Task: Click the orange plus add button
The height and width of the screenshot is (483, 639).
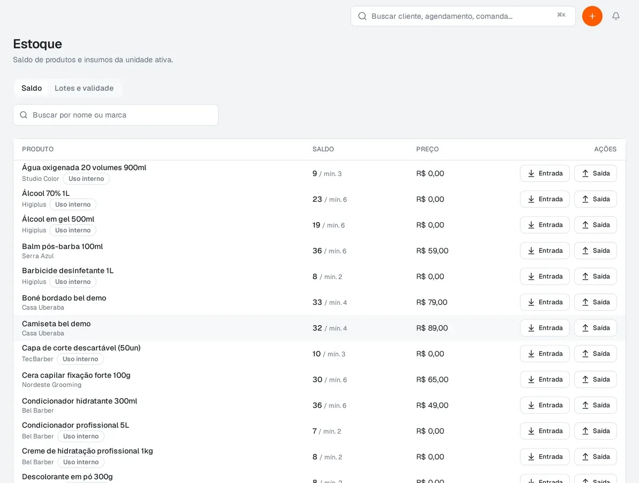Action: point(592,16)
